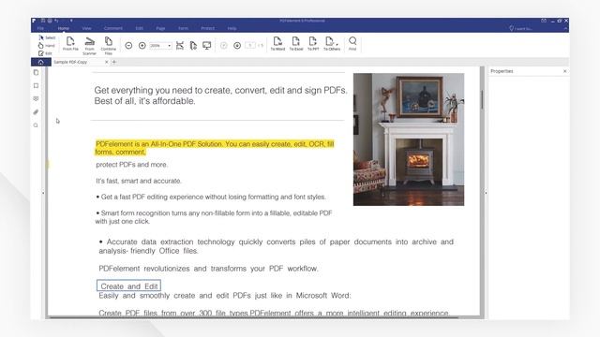Add a new tab with plus button

tap(114, 62)
